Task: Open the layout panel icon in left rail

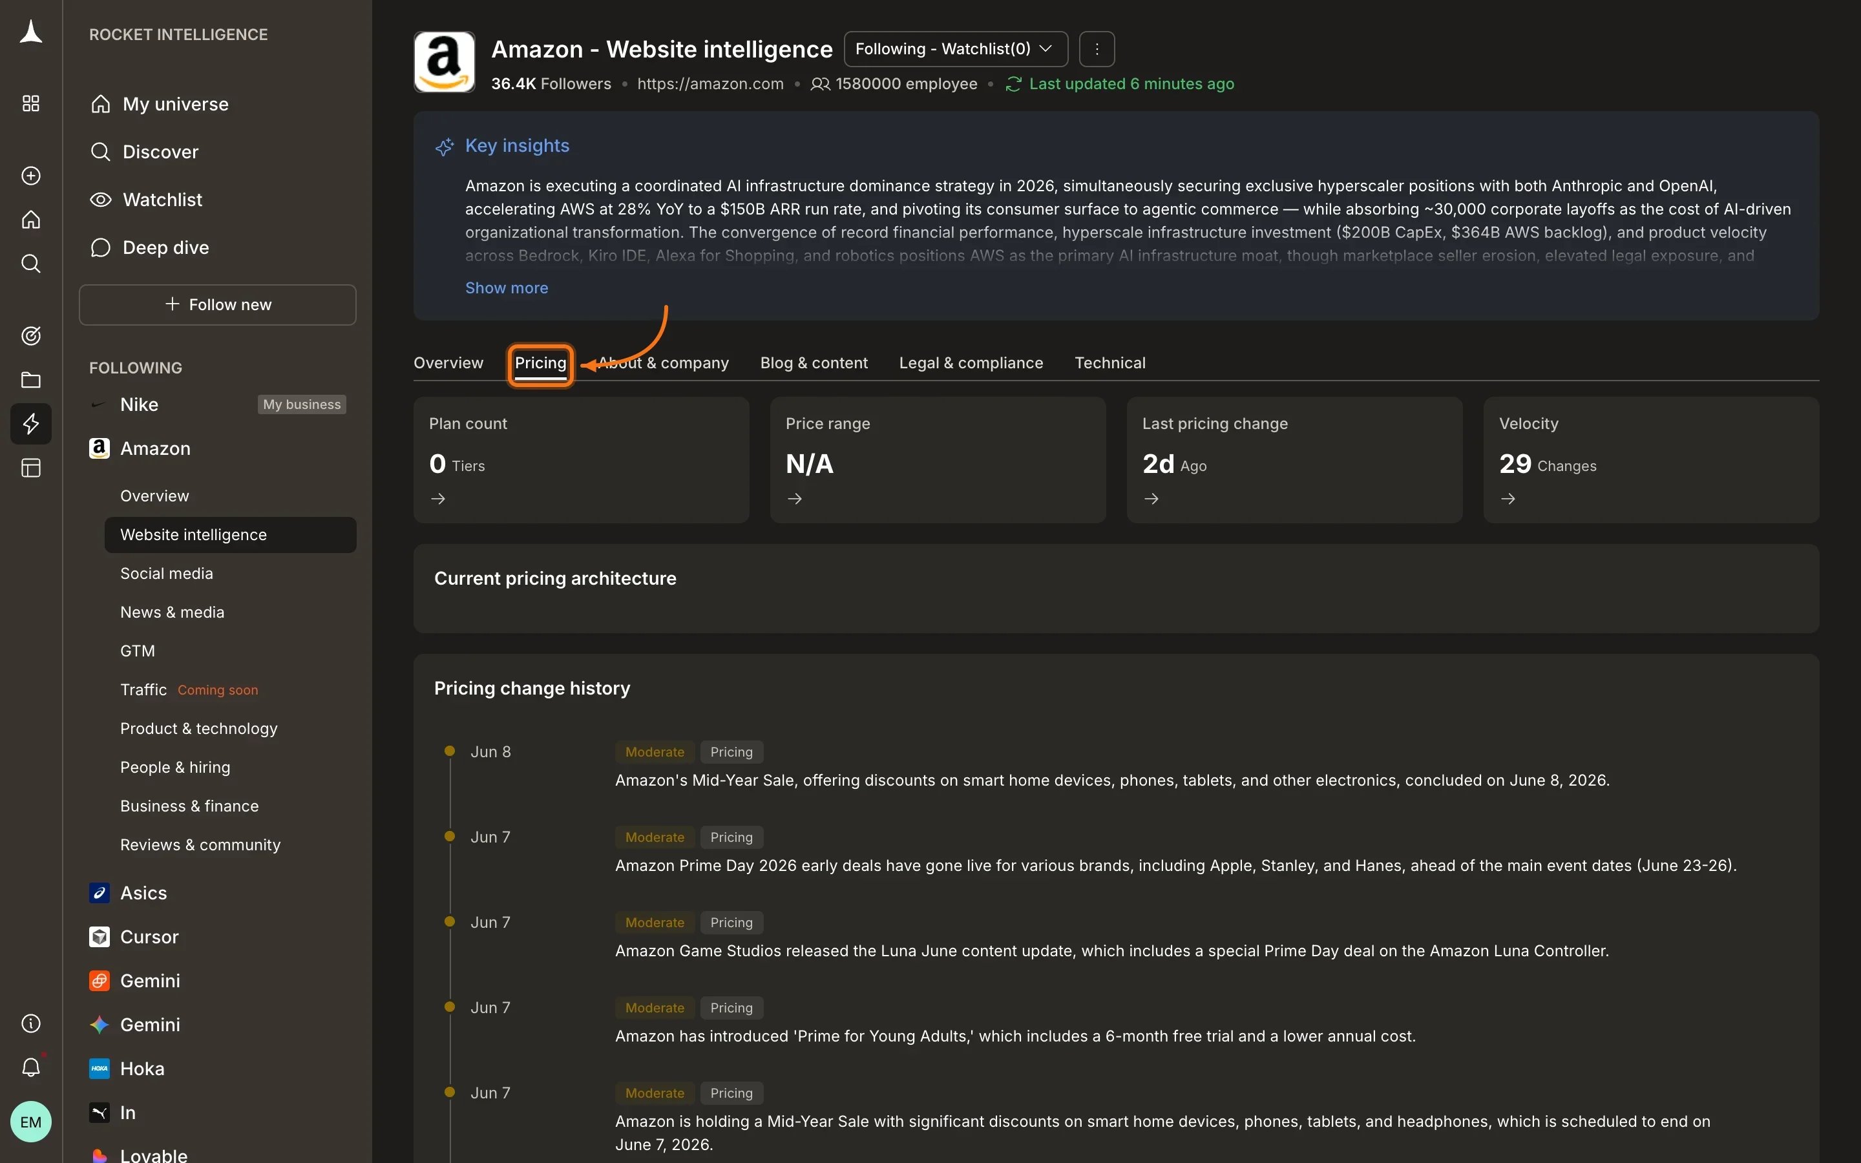Action: [x=31, y=468]
